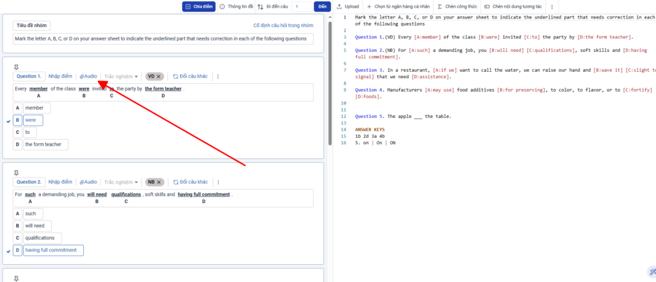656x282 pixels.
Task: Edit the 'such' answer text
Action: coord(33,214)
